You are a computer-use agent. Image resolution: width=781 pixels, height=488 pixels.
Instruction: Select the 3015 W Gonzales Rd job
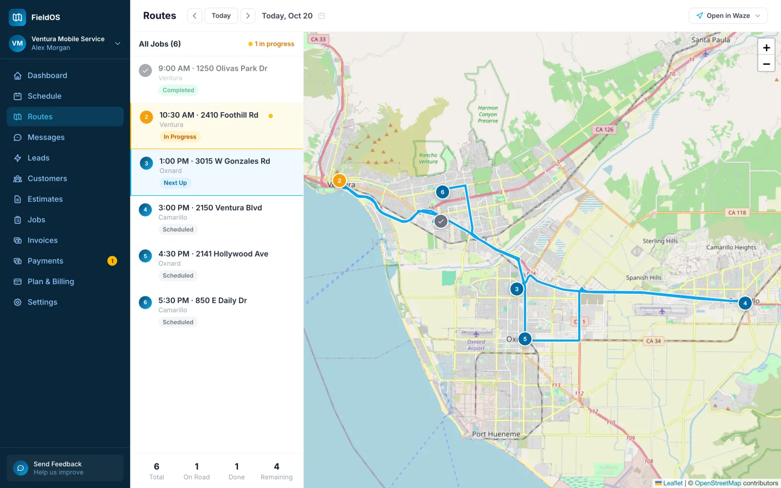(217, 172)
